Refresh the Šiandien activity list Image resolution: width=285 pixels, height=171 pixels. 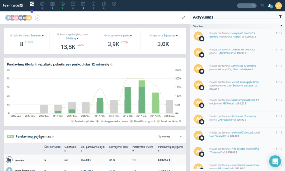click(281, 26)
